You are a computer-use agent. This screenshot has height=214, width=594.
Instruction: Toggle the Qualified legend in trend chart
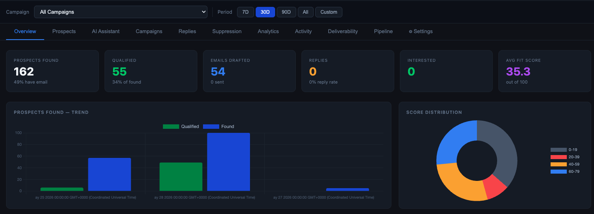coord(181,126)
